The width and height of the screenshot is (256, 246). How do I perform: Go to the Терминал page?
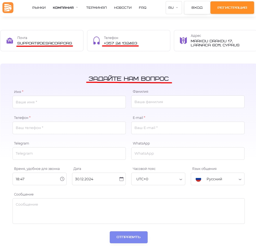(96, 8)
